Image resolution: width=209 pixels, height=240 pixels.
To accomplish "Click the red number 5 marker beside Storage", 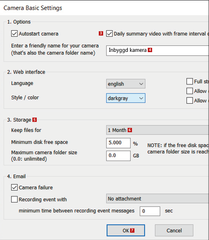I will (34, 120).
